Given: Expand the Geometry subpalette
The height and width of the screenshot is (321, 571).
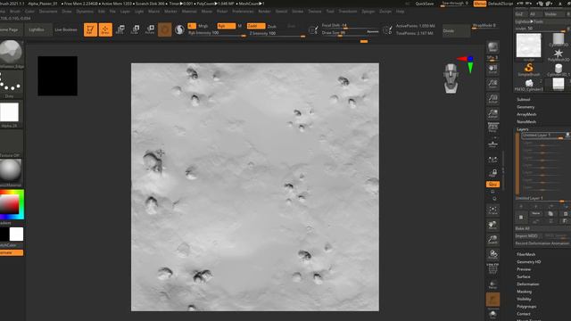Looking at the screenshot, I should coord(525,107).
